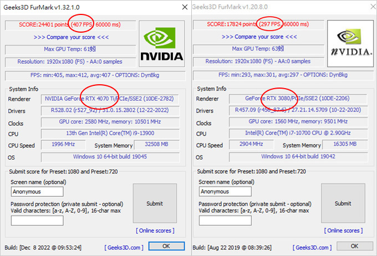Click 'Max GPU Temp: 61' field
Image resolution: width=377 pixels, height=256 pixels.
(x=70, y=49)
